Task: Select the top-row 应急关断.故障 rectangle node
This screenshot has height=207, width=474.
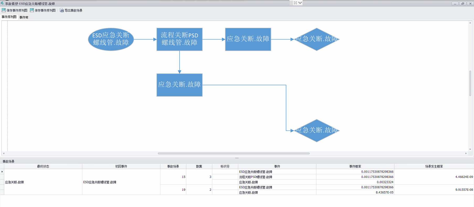Action: tap(248, 39)
